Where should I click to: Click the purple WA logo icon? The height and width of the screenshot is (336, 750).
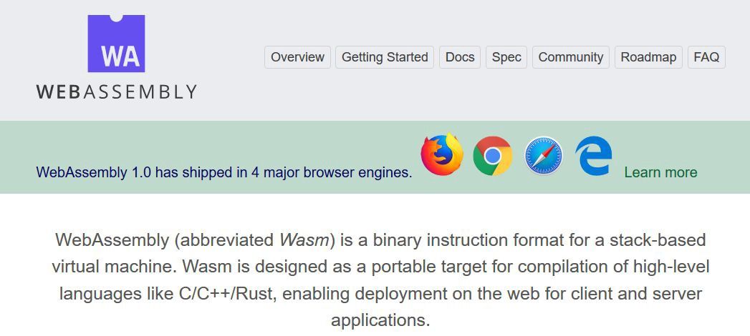pos(116,44)
